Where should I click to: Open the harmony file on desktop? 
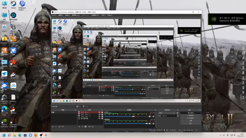13,98
